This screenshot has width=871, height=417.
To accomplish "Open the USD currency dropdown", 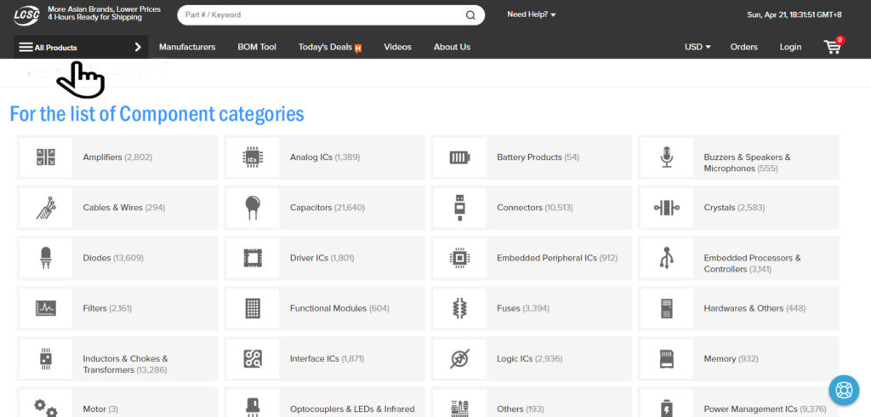I will (697, 48).
